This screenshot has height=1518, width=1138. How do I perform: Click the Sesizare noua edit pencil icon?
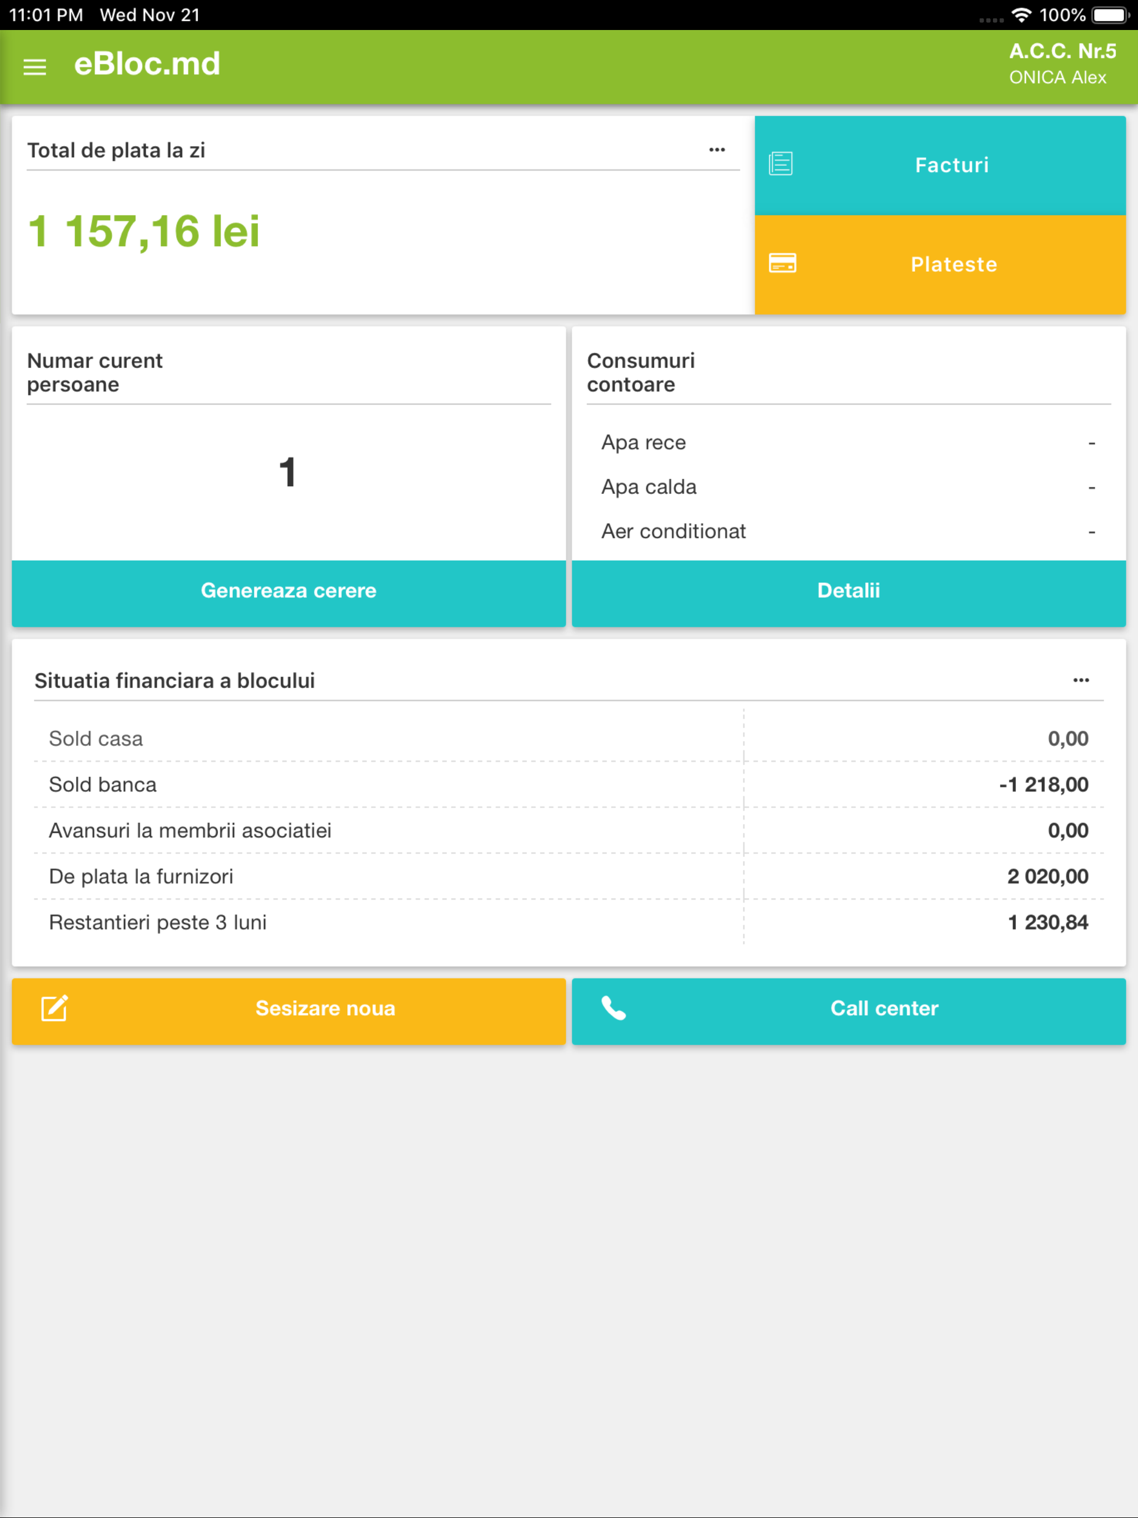[54, 1008]
